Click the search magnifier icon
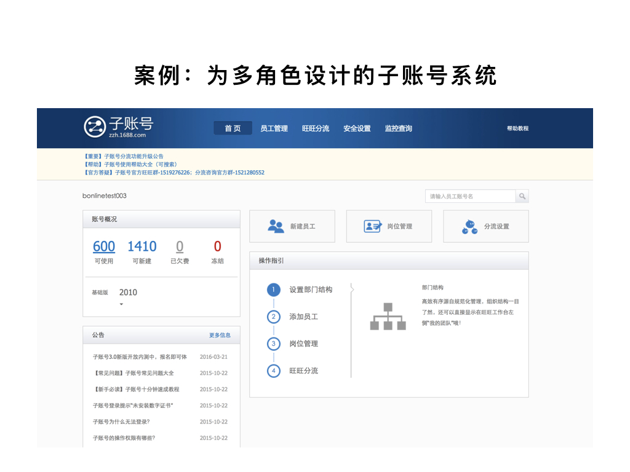 click(x=522, y=196)
